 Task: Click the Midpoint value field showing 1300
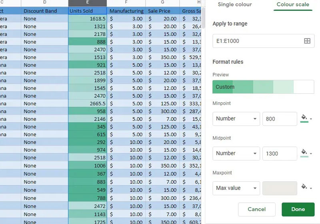pos(280,153)
